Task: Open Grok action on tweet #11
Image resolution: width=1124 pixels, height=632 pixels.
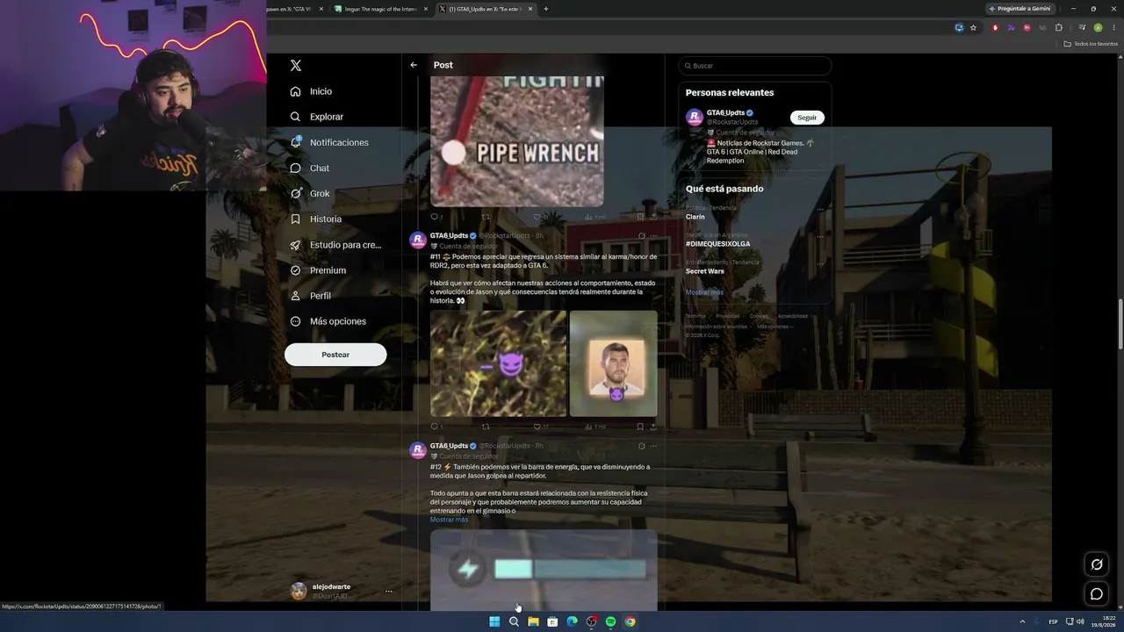Action: point(642,236)
